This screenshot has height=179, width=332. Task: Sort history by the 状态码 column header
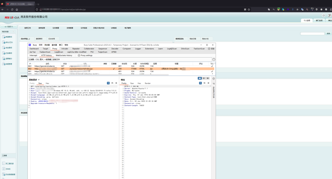point(124,63)
